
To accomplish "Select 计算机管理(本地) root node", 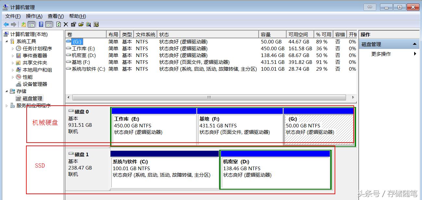I will click(x=29, y=34).
